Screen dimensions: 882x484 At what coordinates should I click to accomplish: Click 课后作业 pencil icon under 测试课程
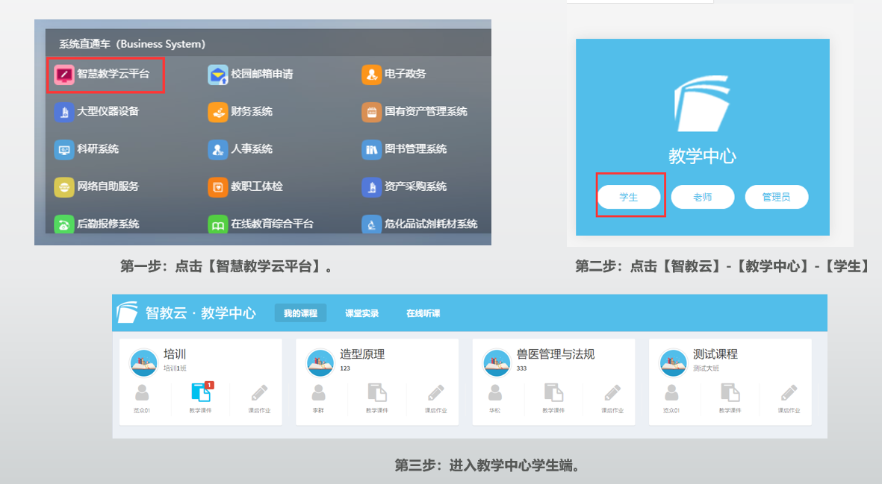coord(789,393)
